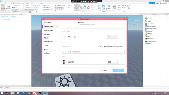Select SoundService in the Explorer
169x95 pixels.
pyautogui.click(x=150, y=38)
